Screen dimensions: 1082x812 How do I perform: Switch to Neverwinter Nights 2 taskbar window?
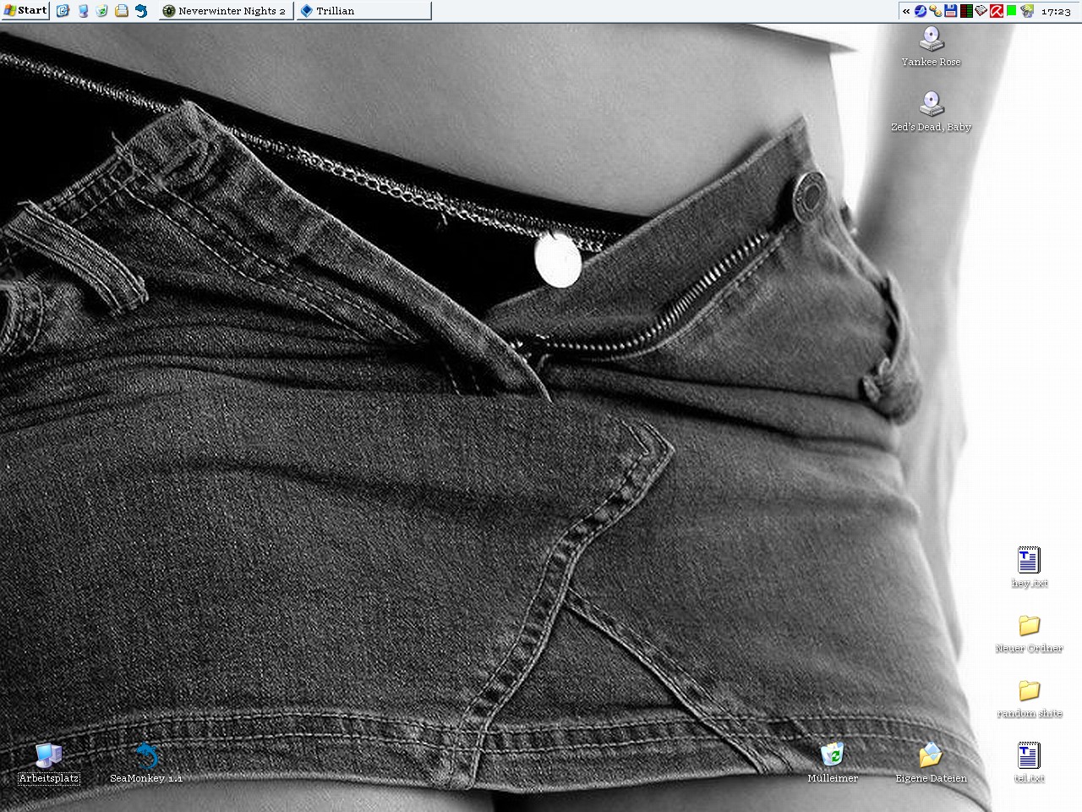coord(226,11)
